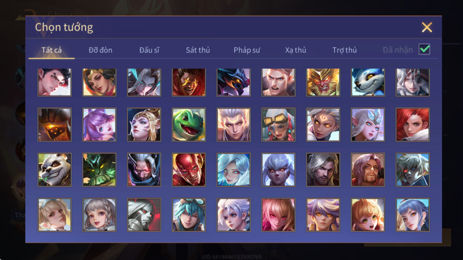The image size is (463, 260).
Task: Pick the blue wolf hero portrait
Action: coord(368,82)
